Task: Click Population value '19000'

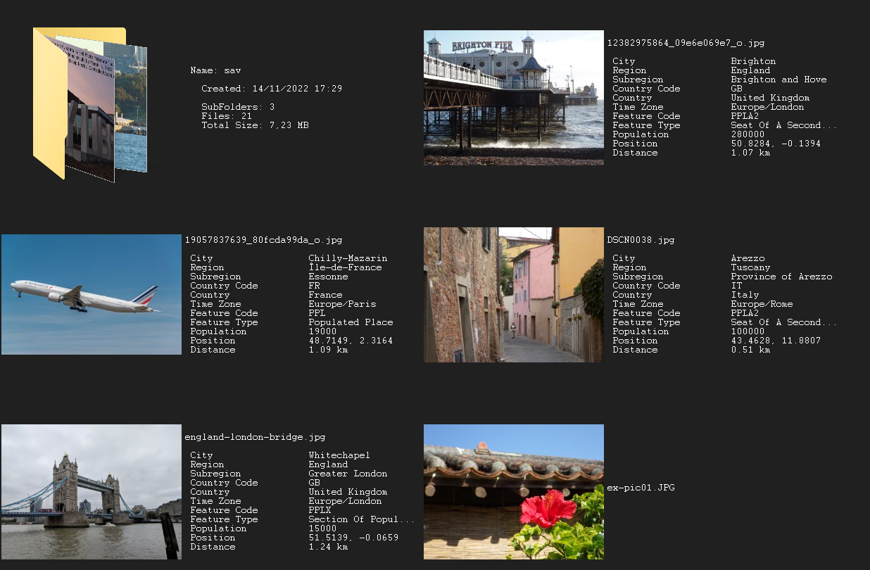Action: click(322, 331)
